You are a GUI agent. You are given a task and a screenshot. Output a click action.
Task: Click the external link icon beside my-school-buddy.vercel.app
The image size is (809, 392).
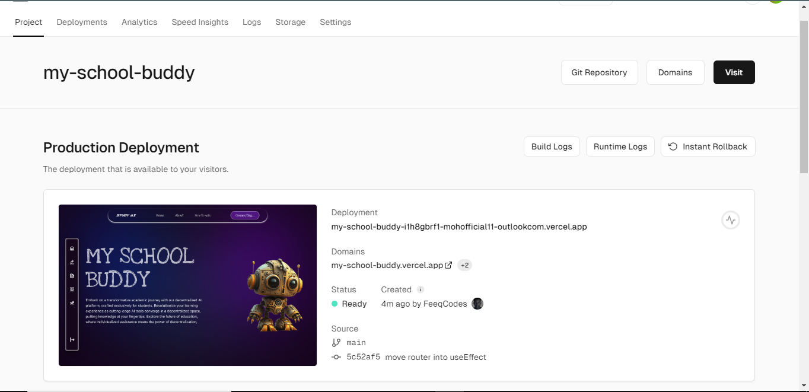point(448,265)
